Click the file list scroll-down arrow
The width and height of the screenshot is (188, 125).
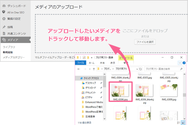click(184, 119)
